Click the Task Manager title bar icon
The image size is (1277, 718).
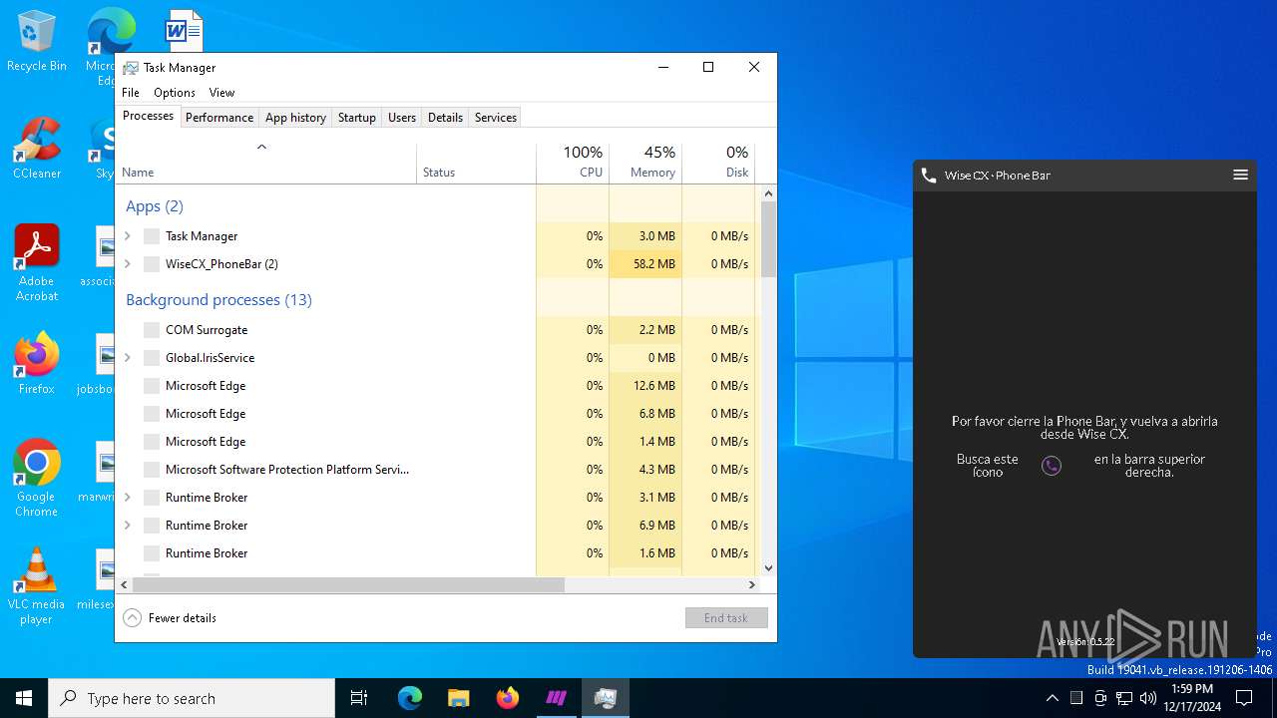click(131, 68)
